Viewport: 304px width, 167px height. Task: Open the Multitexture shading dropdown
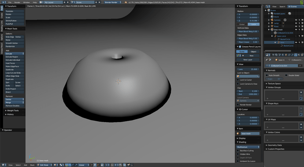[248, 147]
